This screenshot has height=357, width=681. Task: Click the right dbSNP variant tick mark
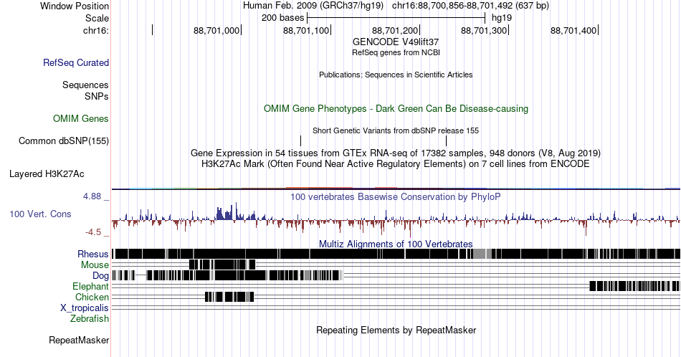[x=446, y=141]
